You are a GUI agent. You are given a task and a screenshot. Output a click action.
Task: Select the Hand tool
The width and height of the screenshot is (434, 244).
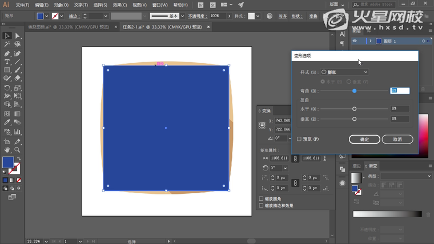[7, 149]
